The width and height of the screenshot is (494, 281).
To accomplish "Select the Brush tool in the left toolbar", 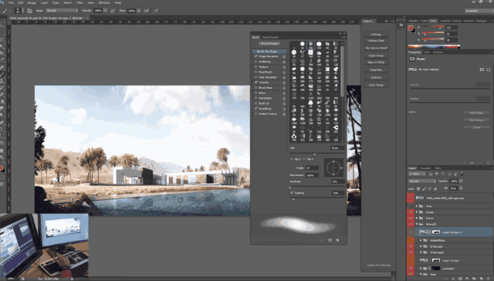I will [x=2, y=74].
